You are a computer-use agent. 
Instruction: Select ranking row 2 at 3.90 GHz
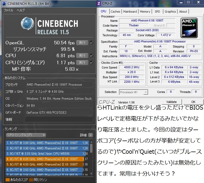tap(47, 148)
